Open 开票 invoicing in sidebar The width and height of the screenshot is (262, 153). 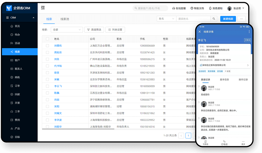(20, 103)
